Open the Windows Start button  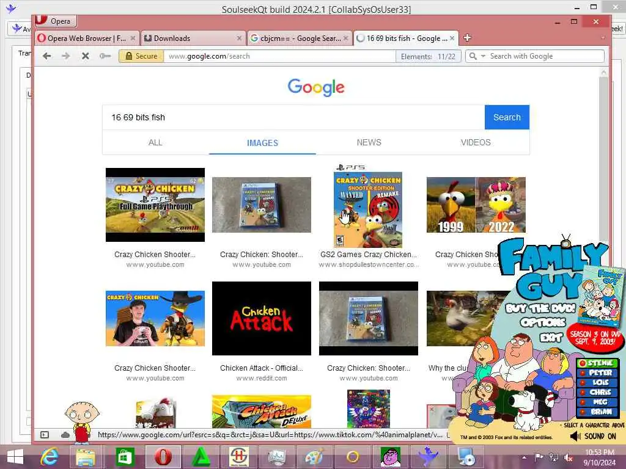coord(15,457)
